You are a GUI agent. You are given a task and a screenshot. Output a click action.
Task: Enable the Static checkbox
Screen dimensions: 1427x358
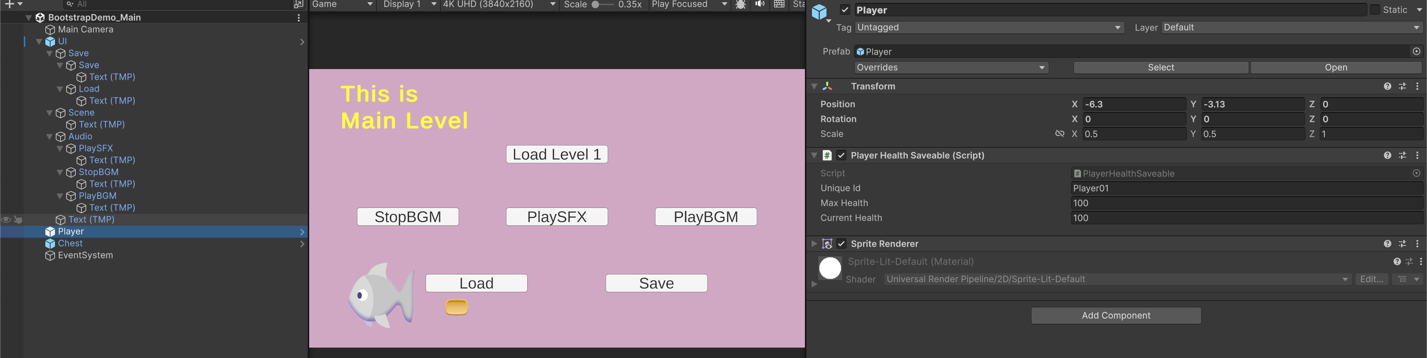pyautogui.click(x=1375, y=10)
